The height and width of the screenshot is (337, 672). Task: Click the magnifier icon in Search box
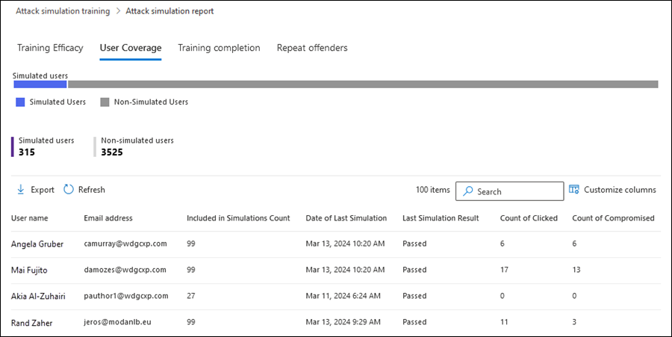coord(467,191)
